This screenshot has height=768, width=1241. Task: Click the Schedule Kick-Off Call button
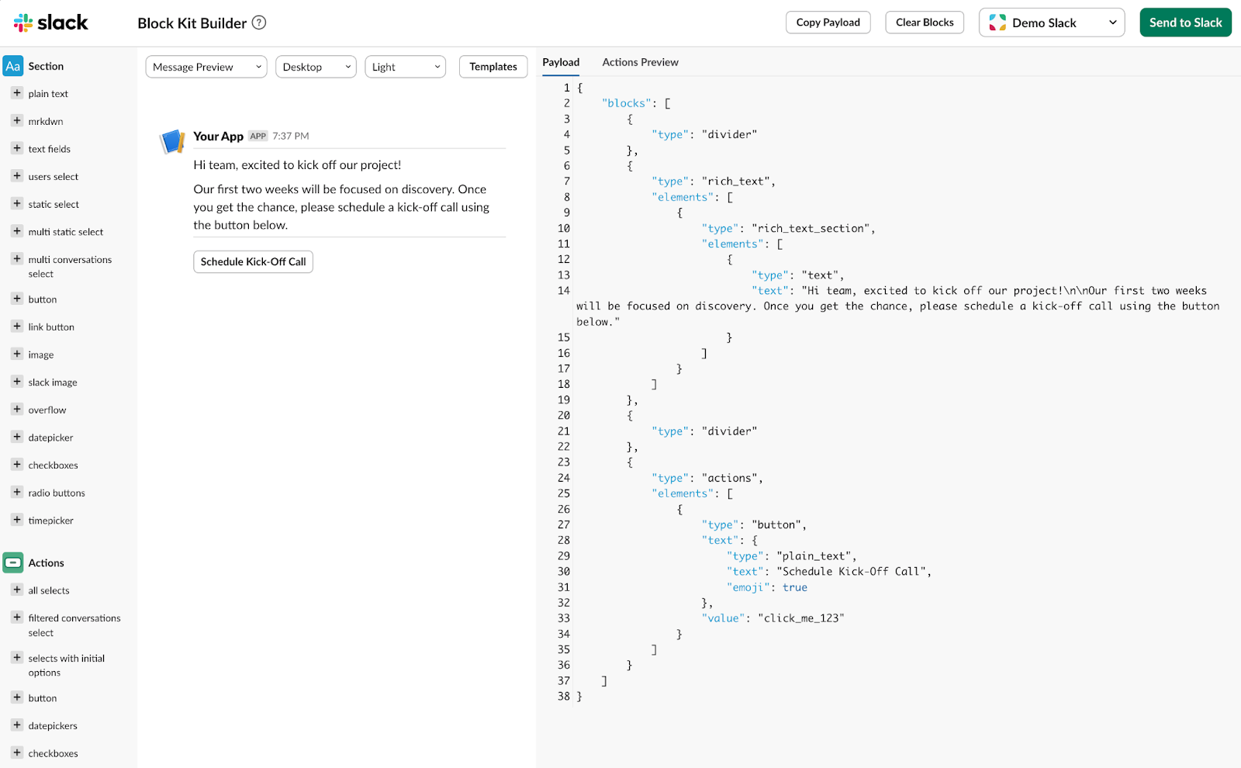click(253, 261)
